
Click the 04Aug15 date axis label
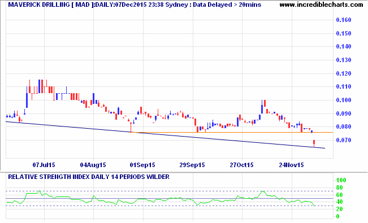[x=93, y=165]
